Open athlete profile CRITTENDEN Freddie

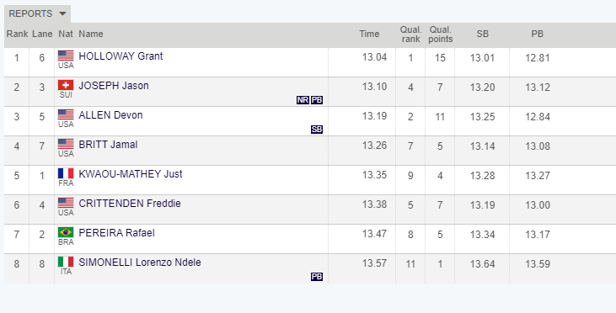click(x=130, y=203)
